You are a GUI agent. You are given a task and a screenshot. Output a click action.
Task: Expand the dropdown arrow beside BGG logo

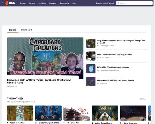(x=17, y=3)
